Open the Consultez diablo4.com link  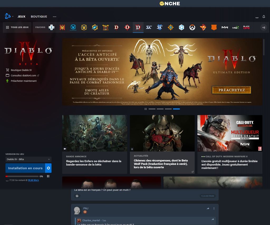coord(23,76)
